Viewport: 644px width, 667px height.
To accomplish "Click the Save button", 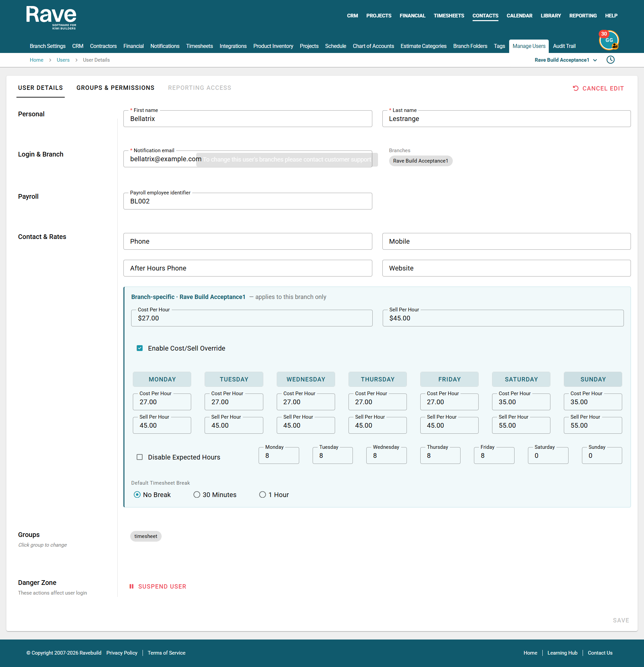I will [621, 620].
